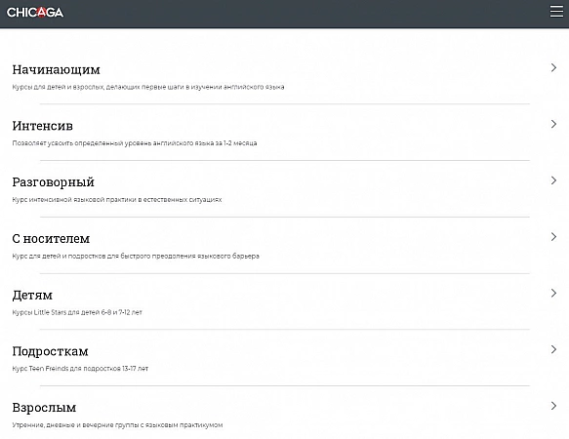The width and height of the screenshot is (569, 439).
Task: Open the Детям course heading
Action: pyautogui.click(x=32, y=296)
